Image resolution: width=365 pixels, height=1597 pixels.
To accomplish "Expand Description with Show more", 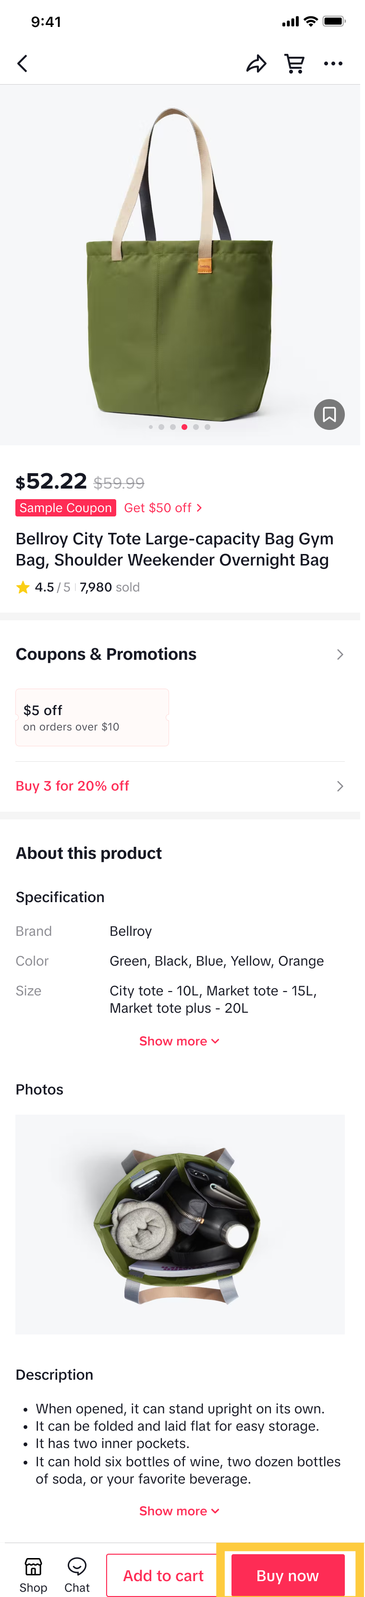I will (179, 1511).
